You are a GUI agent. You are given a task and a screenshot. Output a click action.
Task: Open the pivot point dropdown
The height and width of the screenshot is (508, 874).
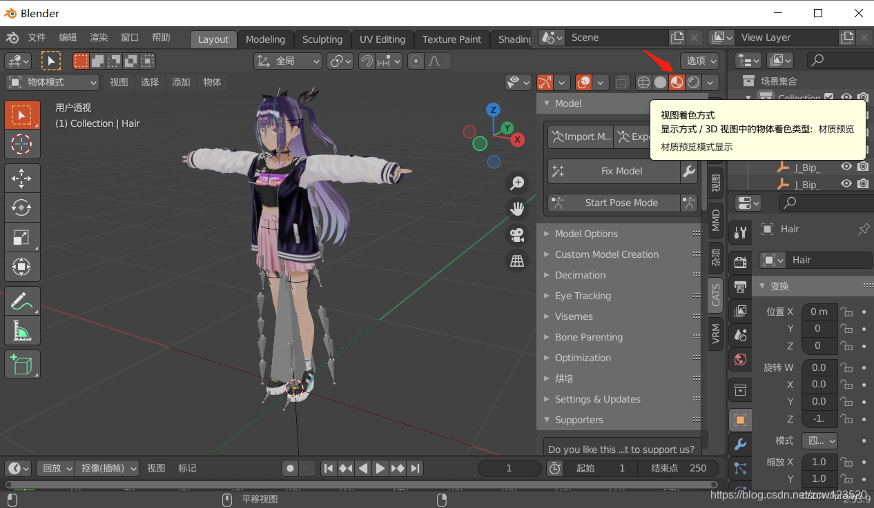click(x=340, y=61)
